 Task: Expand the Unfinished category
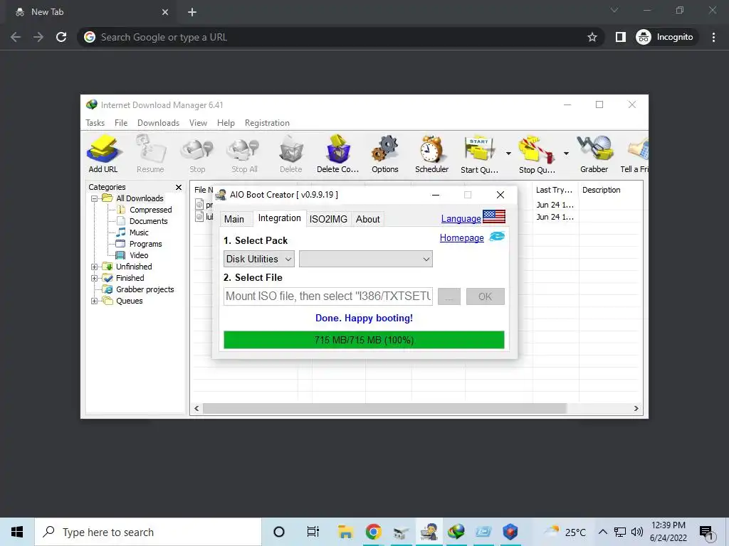[95, 267]
